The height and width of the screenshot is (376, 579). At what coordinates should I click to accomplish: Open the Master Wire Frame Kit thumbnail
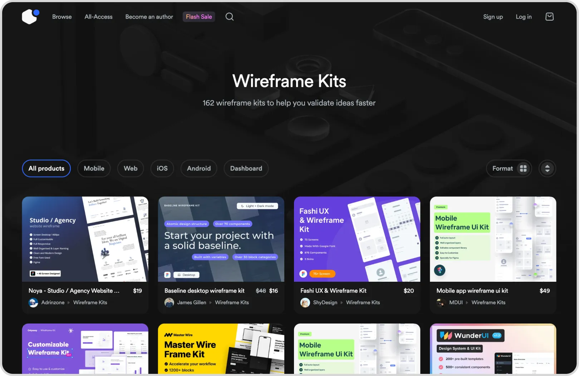(x=221, y=349)
